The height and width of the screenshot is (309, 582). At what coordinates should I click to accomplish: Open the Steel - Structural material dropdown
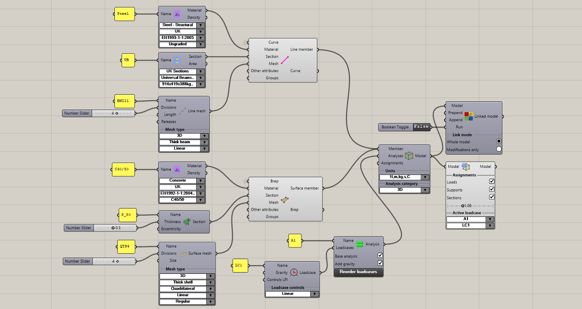(x=182, y=25)
